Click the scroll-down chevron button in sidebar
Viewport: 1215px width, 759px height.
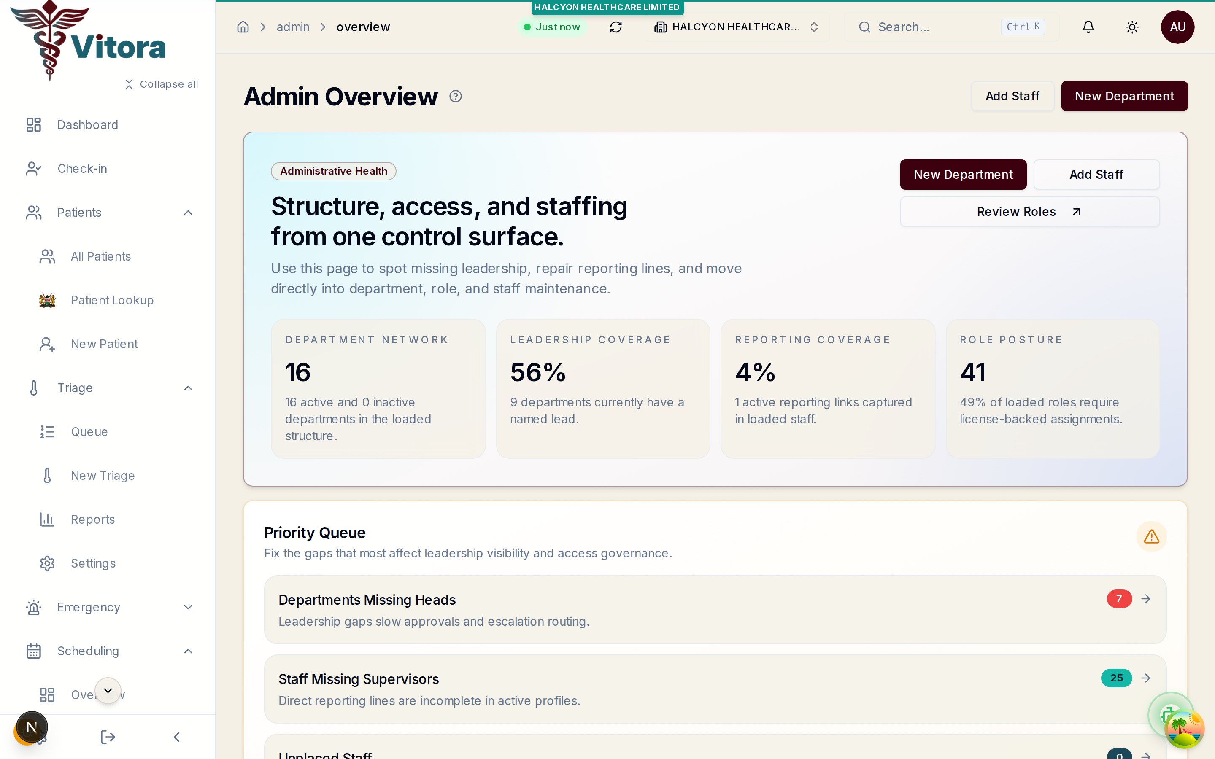tap(108, 691)
